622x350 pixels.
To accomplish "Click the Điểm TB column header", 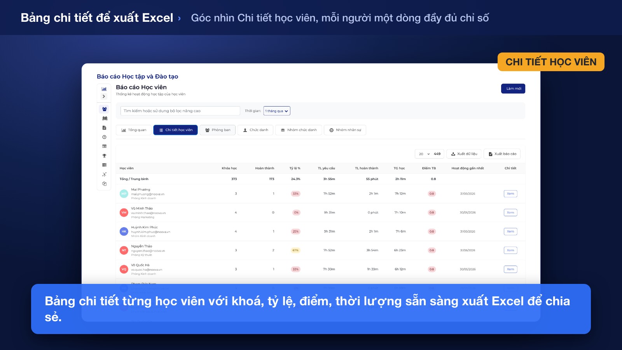I will tap(429, 168).
